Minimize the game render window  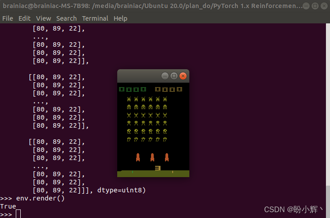pyautogui.click(x=165, y=76)
